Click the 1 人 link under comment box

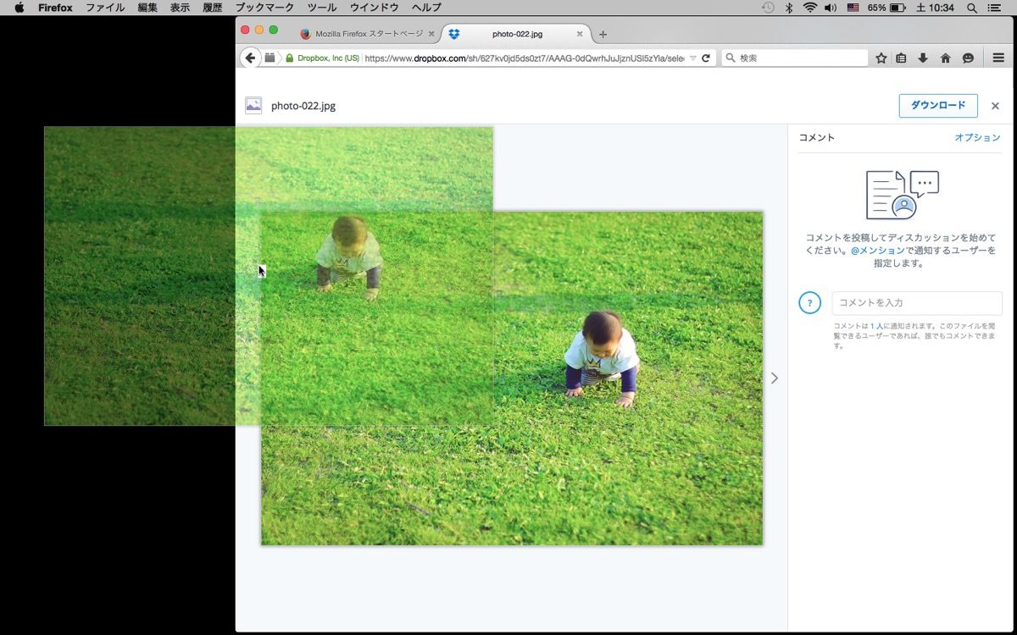coord(876,326)
